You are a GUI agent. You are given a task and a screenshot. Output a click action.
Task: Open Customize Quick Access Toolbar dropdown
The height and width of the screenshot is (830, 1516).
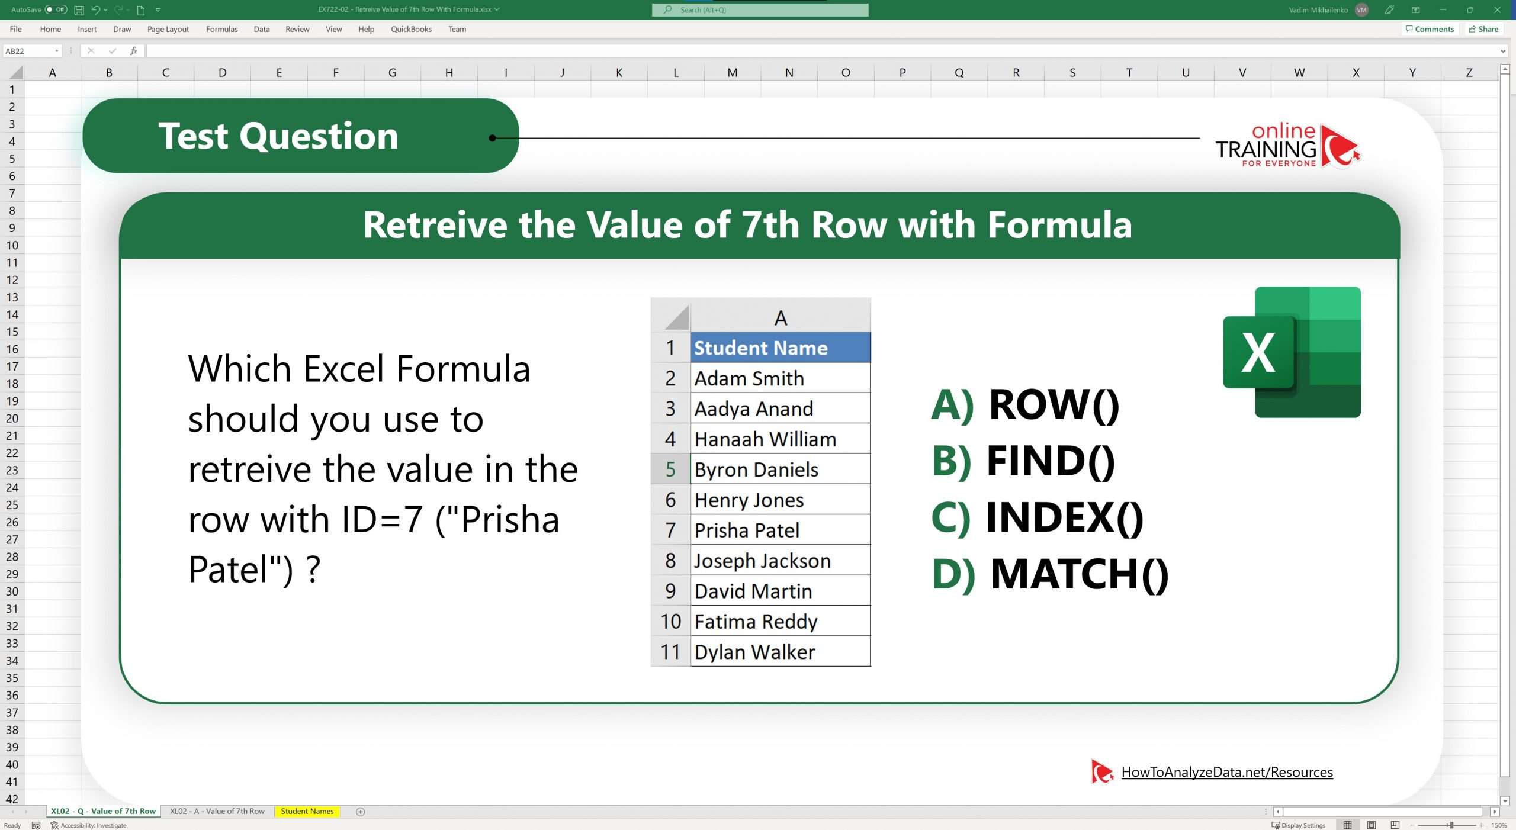coord(158,9)
